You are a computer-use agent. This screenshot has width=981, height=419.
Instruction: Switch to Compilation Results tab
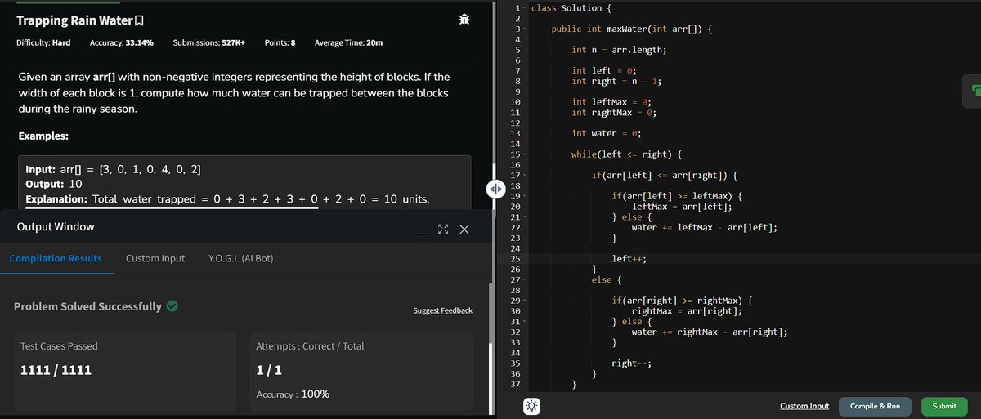(x=56, y=258)
